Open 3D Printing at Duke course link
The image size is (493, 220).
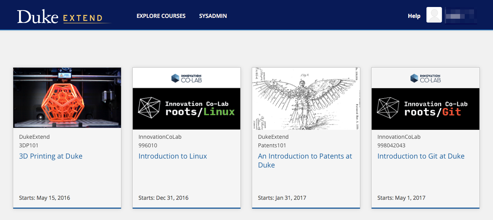[51, 156]
